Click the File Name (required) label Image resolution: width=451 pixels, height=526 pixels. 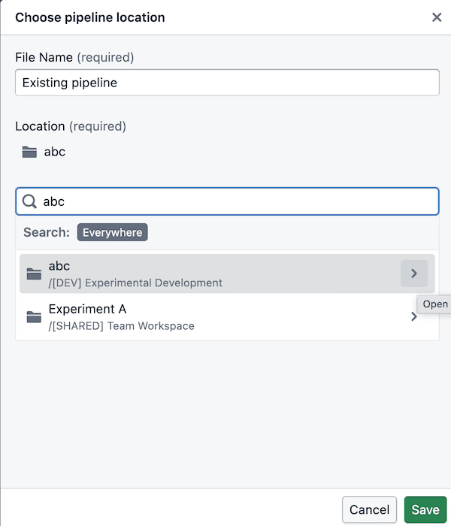74,57
